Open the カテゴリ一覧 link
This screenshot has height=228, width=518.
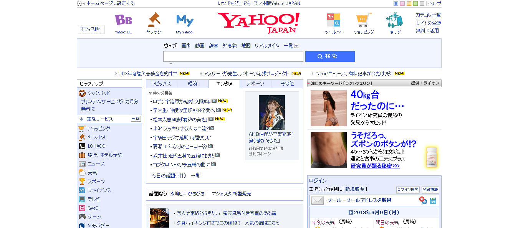[x=429, y=15]
